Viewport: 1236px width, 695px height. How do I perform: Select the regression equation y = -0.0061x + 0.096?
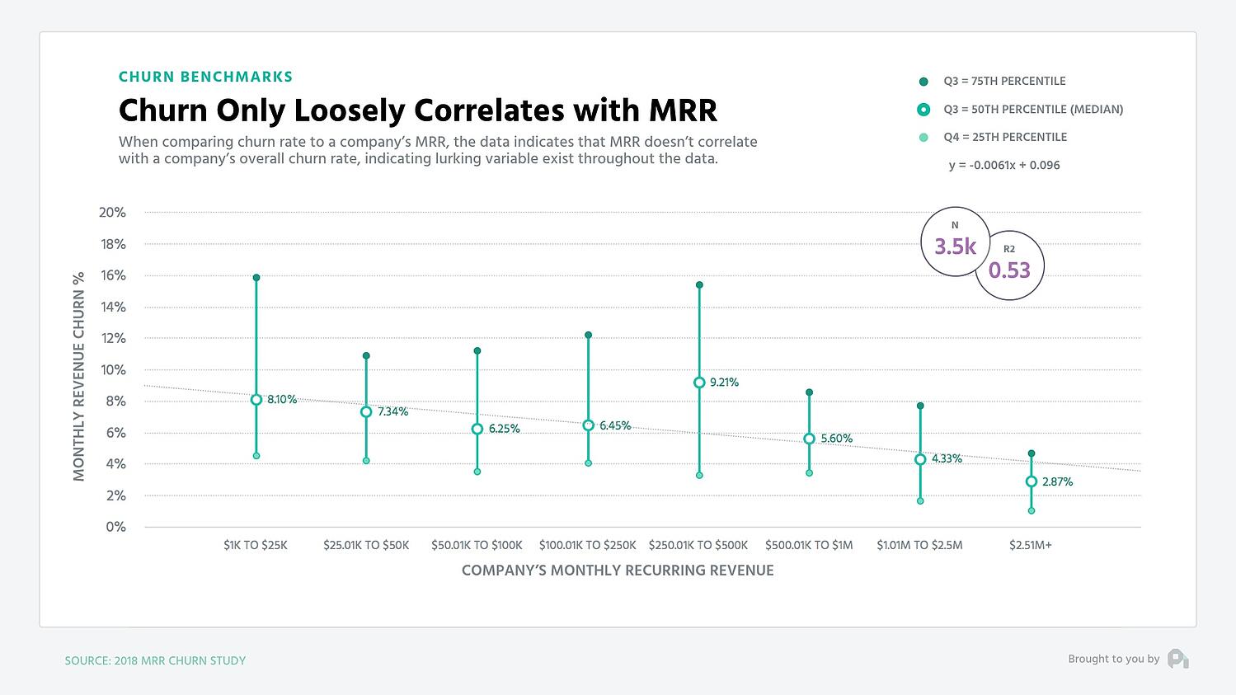pos(1004,165)
